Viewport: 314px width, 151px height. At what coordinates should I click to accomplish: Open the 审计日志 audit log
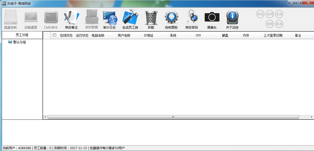pyautogui.click(x=110, y=19)
